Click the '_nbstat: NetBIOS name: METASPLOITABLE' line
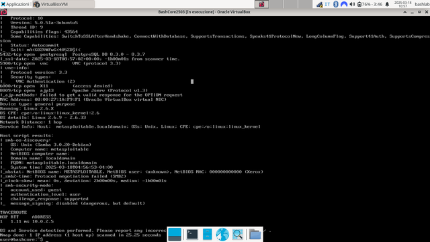The width and height of the screenshot is (430, 242). [132, 172]
